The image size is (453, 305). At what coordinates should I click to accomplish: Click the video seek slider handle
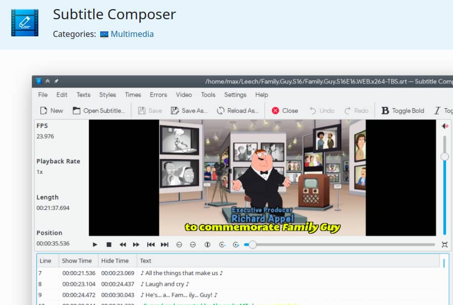253,245
